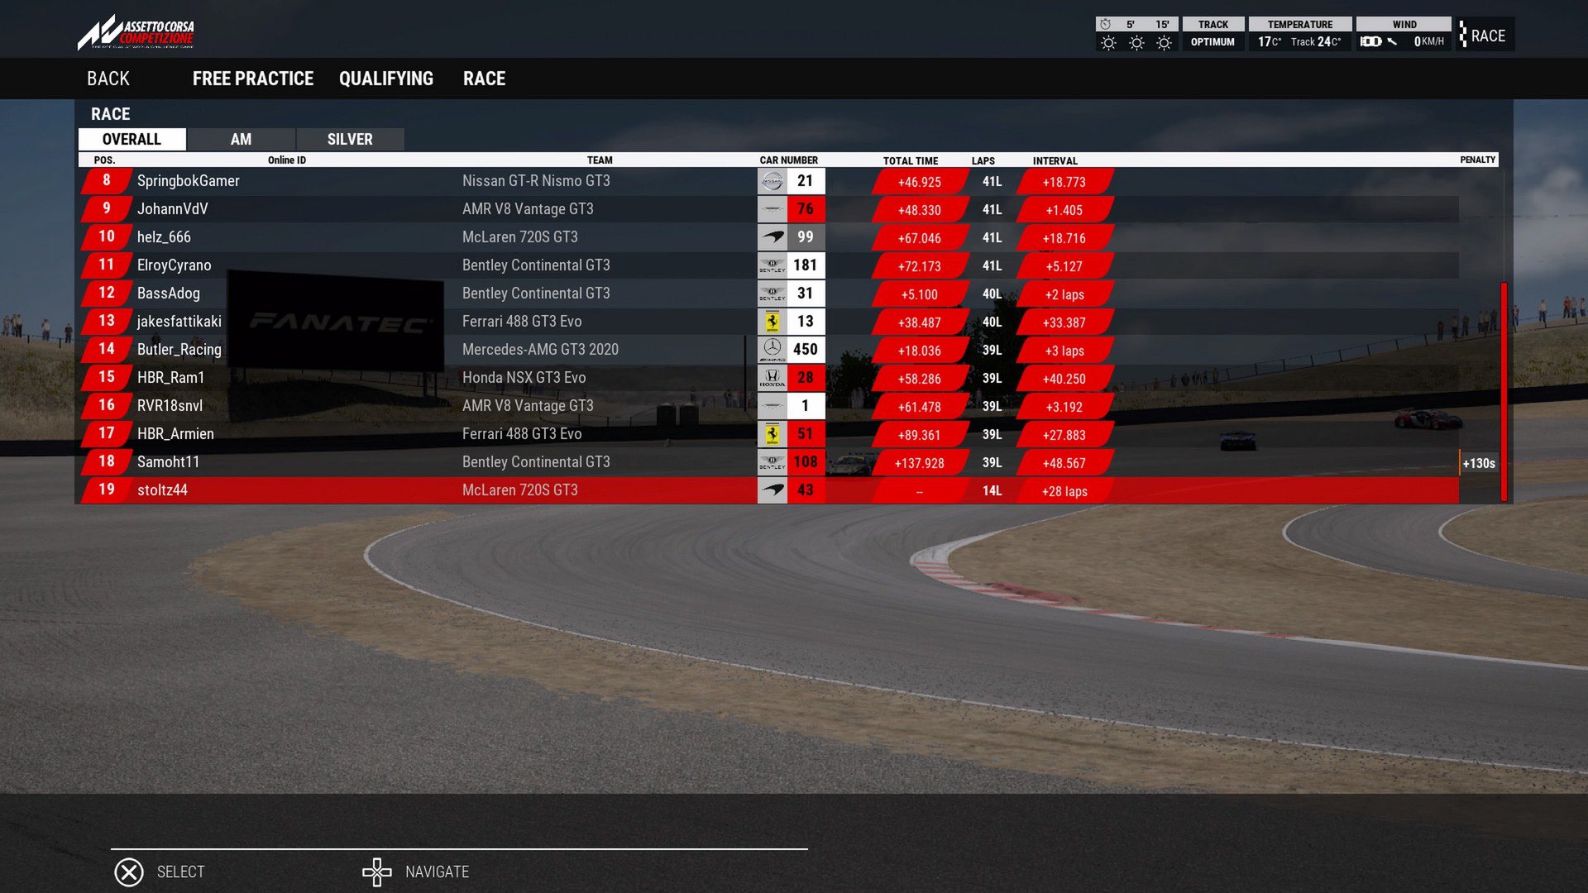
Task: Click the 5-minute sun forecast icon
Action: (x=1136, y=43)
